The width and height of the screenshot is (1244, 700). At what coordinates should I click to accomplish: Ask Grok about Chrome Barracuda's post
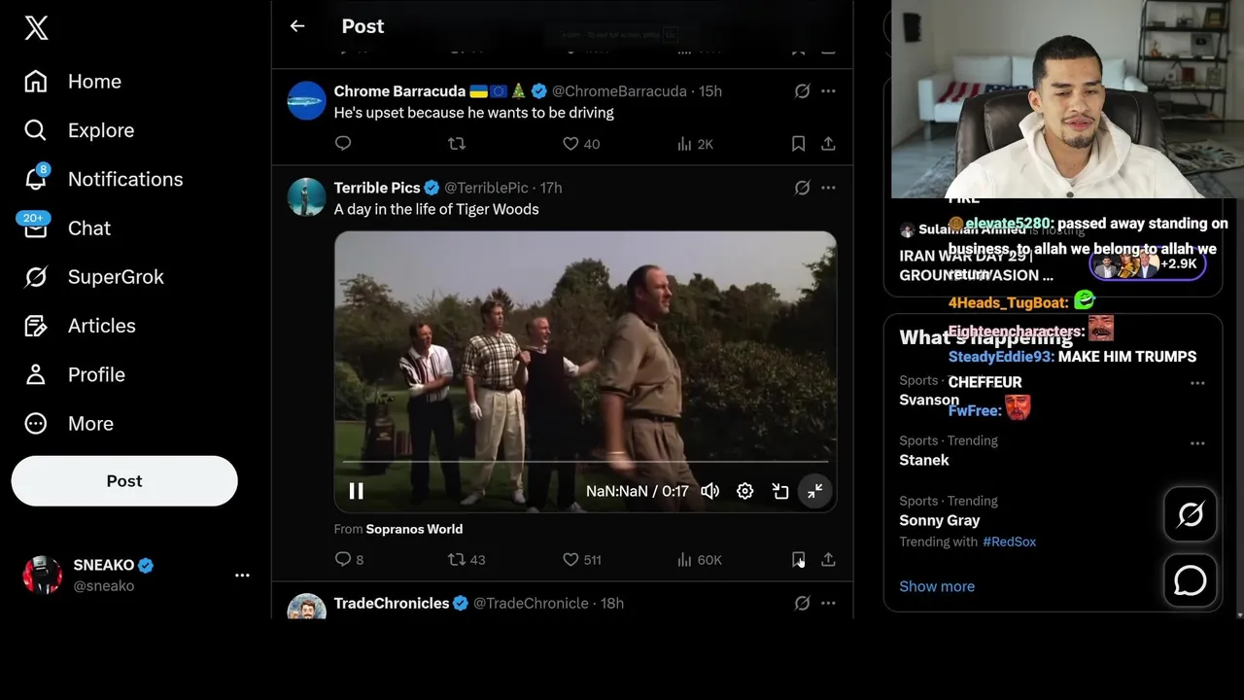coord(802,91)
